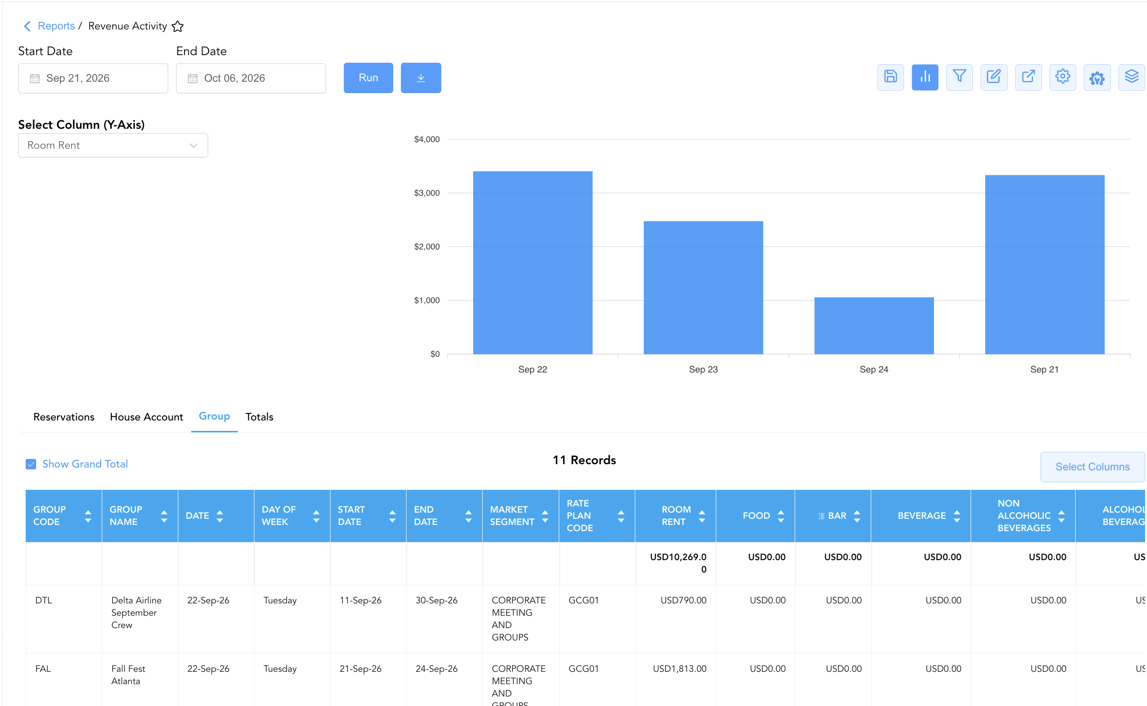Select the Group tab
1147x706 pixels.
(x=214, y=416)
